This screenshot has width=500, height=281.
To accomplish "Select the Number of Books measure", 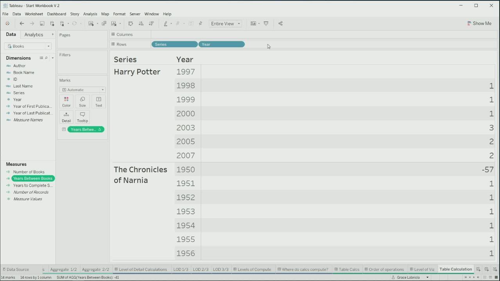I will point(29,172).
